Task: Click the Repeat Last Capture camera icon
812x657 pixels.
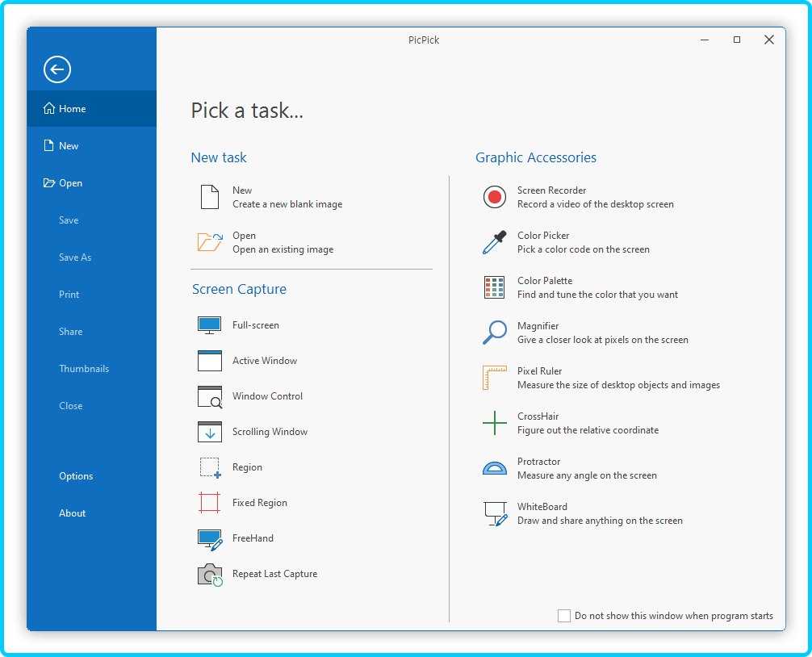Action: coord(210,574)
